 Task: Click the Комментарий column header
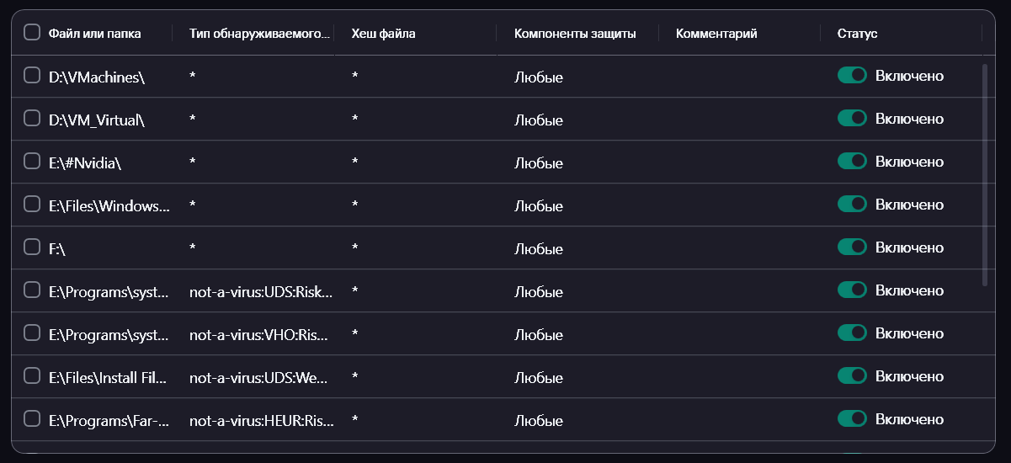[716, 34]
